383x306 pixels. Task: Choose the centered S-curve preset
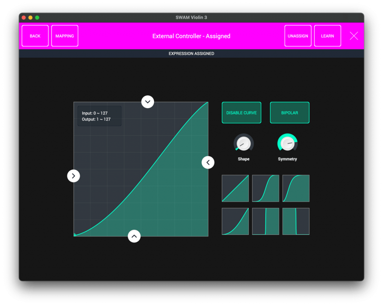266,188
